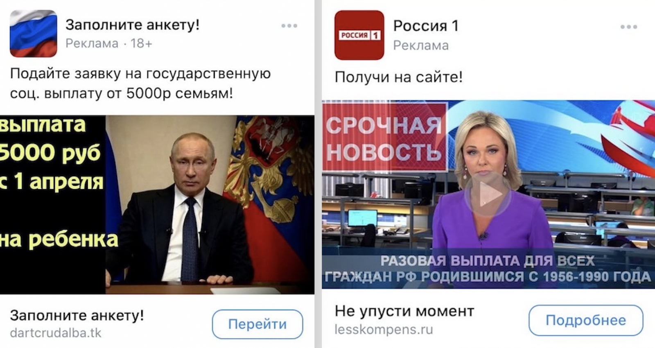
Task: Open the Россия 1 channel logo
Action: [x=359, y=35]
